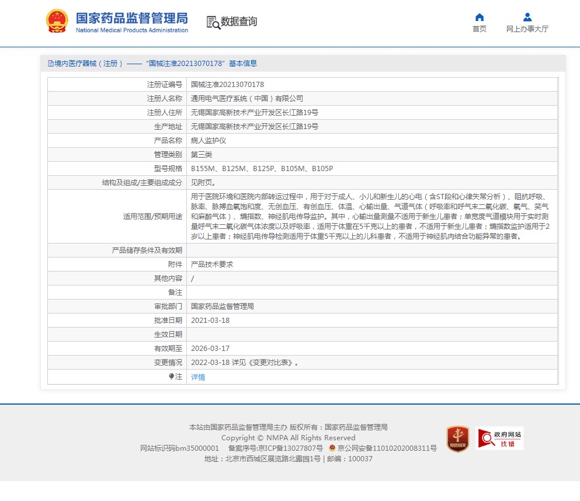Click the NMPA national emblem logo
The height and width of the screenshot is (501, 580).
tap(57, 21)
